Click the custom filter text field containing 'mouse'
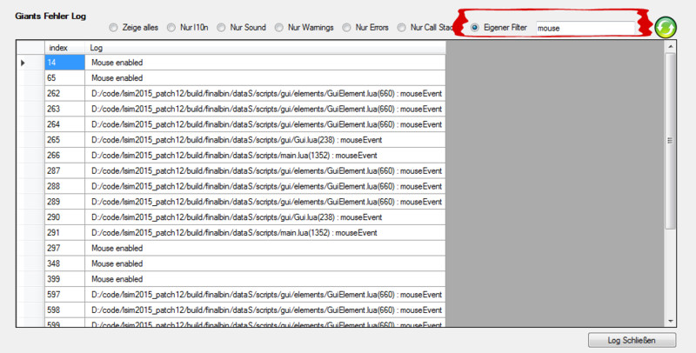696x353 pixels. (587, 28)
